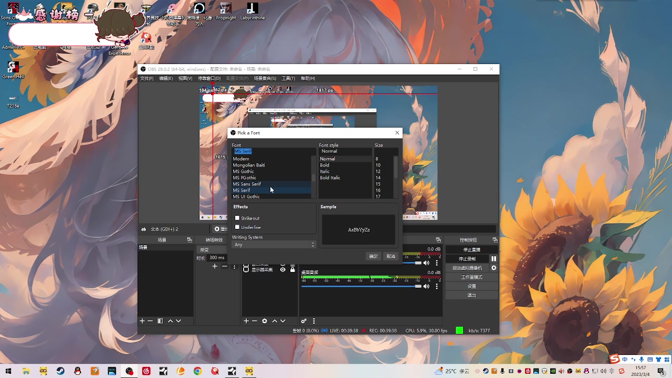Toggle lock on 显示器采集 source

click(x=292, y=270)
